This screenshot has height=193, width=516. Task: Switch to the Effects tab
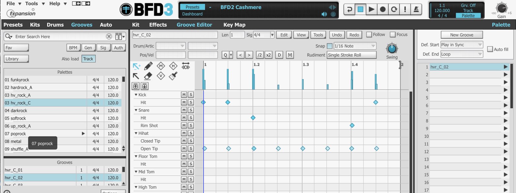[158, 25]
